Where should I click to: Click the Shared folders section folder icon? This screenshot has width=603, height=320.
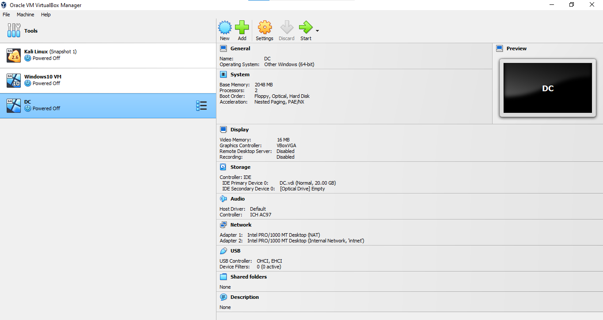[x=224, y=277]
